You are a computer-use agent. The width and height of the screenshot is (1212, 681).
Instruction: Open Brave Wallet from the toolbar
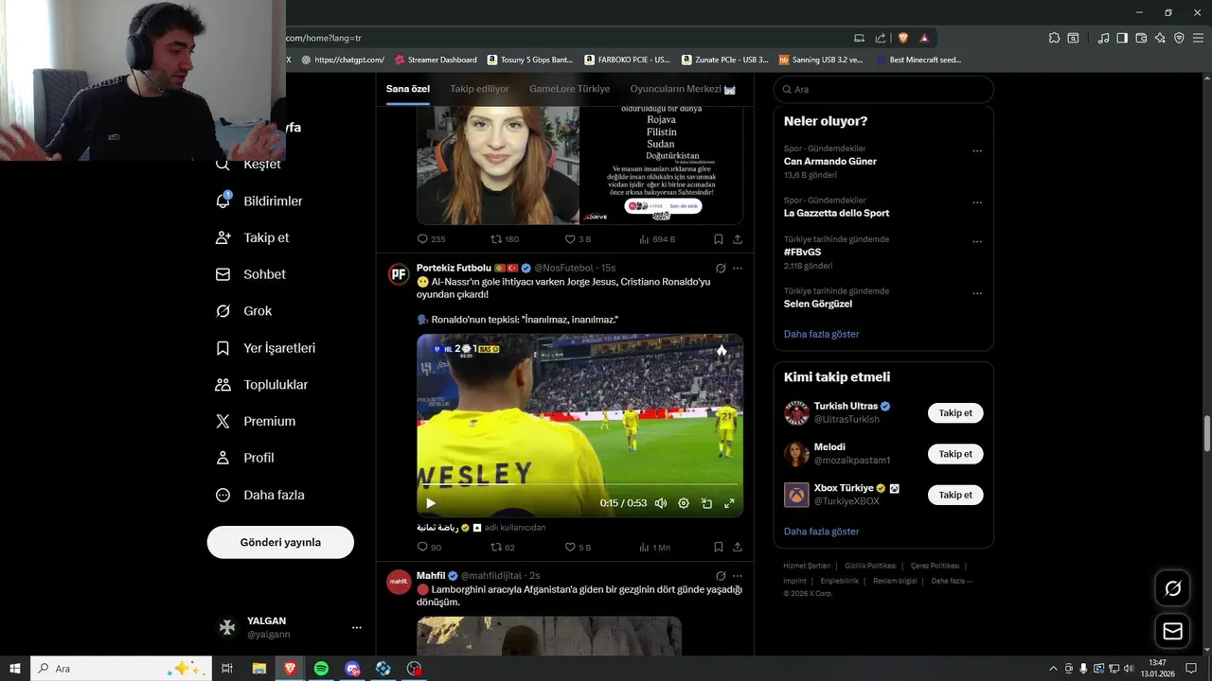click(x=1141, y=38)
